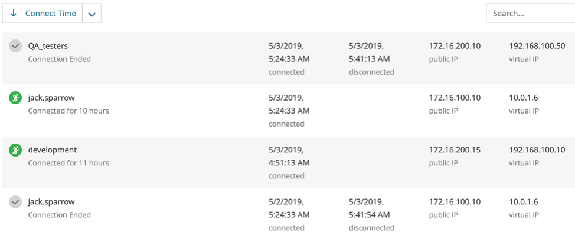The image size is (575, 239).
Task: Open the sort options dropdown chevron
Action: tap(92, 14)
